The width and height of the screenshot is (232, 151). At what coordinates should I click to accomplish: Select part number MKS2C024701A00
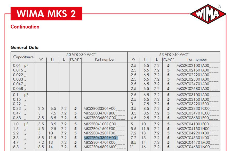[x=193, y=84]
